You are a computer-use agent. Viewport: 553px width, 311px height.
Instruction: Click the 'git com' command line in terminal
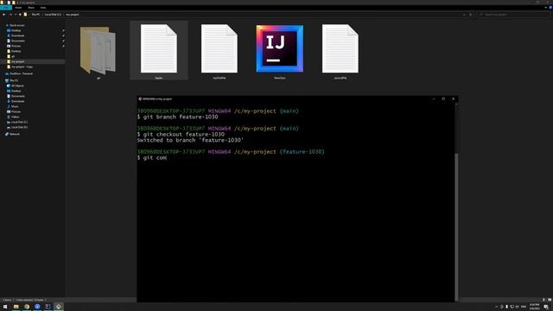pos(152,157)
